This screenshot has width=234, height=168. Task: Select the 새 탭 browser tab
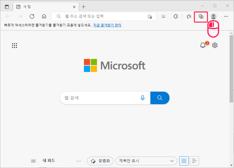click(46, 7)
